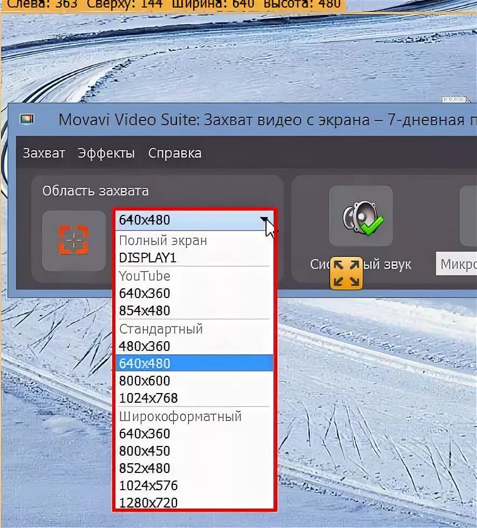477x528 pixels.
Task: Click the Movavi app icon in title bar
Action: click(27, 119)
